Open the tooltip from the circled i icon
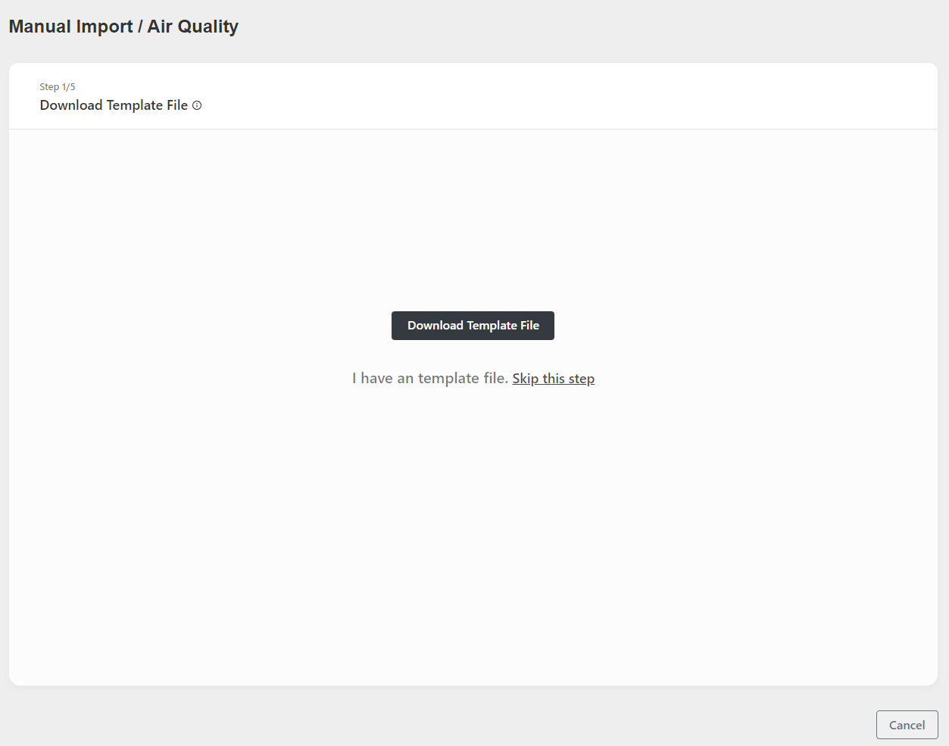 click(197, 105)
